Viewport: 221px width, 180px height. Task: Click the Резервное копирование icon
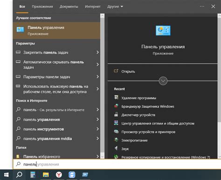(116, 157)
